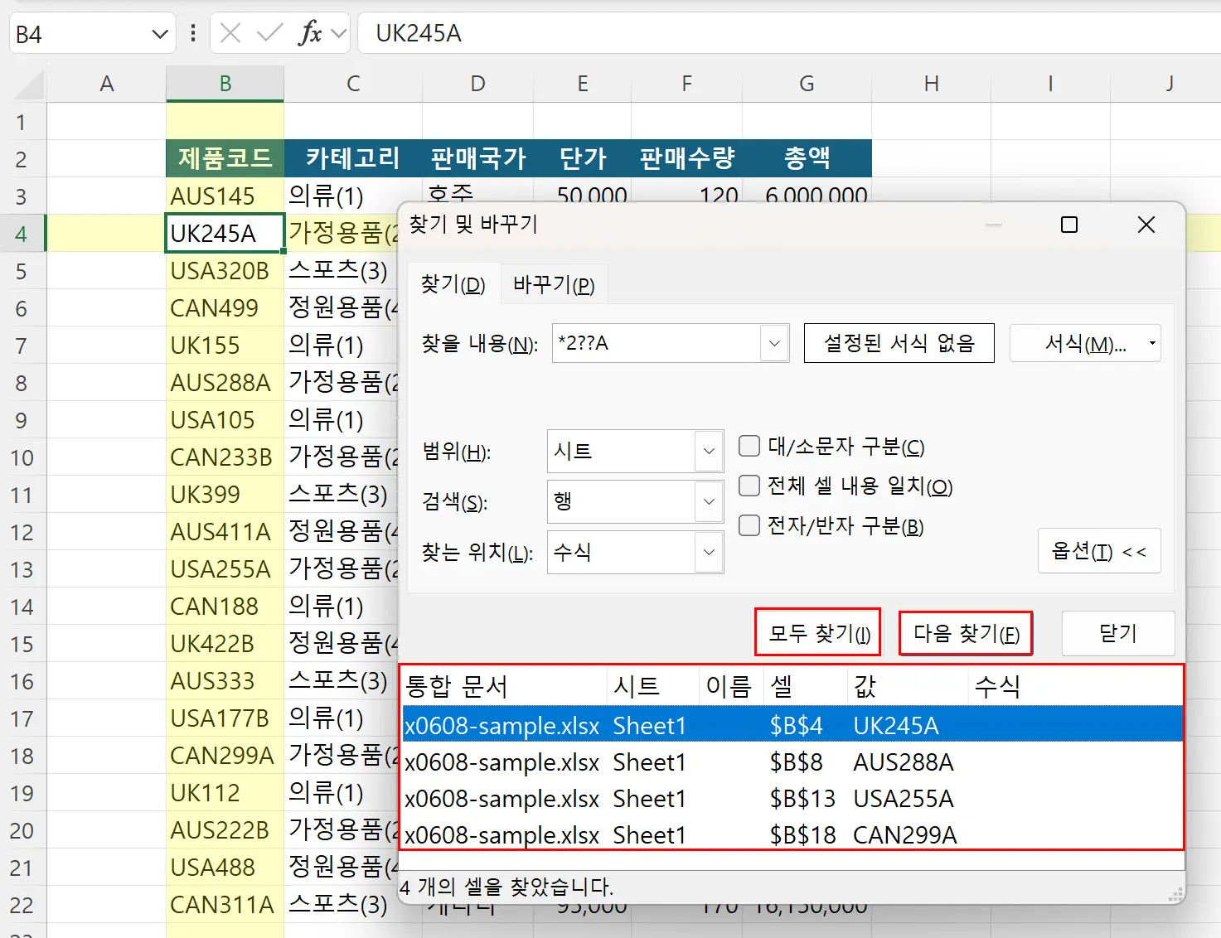Click the 모두 찾기 button
The image size is (1221, 938).
[817, 632]
